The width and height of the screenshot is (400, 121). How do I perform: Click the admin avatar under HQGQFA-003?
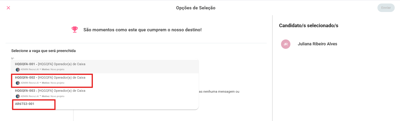(18, 96)
